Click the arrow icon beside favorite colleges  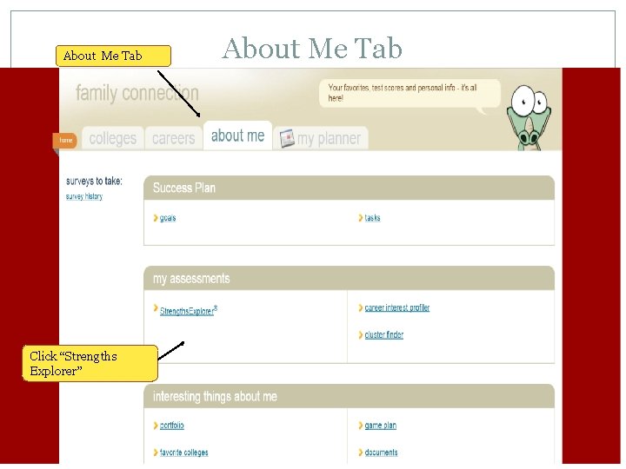click(x=156, y=452)
